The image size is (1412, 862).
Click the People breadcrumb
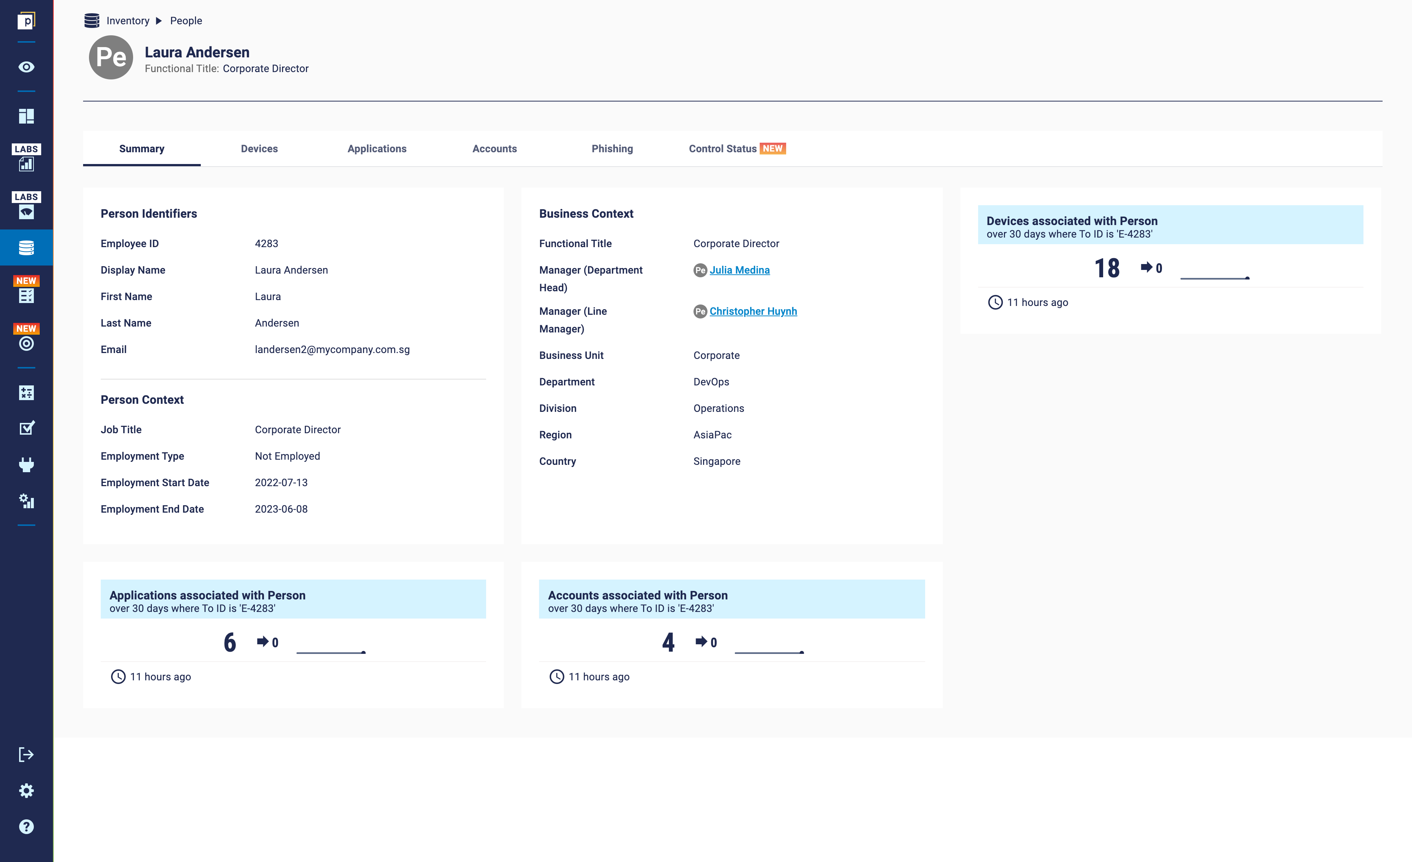coord(186,21)
